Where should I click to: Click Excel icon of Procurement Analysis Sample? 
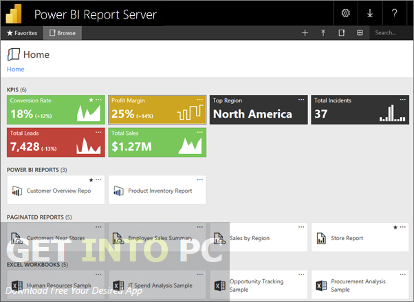[x=321, y=285]
